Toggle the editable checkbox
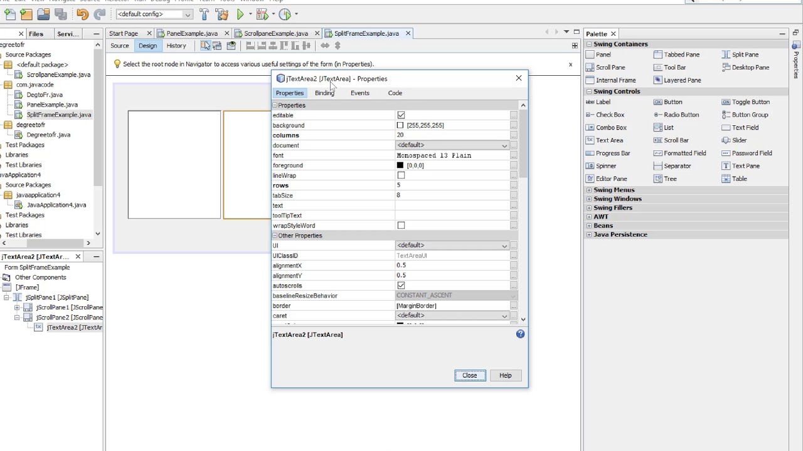Image resolution: width=803 pixels, height=451 pixels. (401, 115)
